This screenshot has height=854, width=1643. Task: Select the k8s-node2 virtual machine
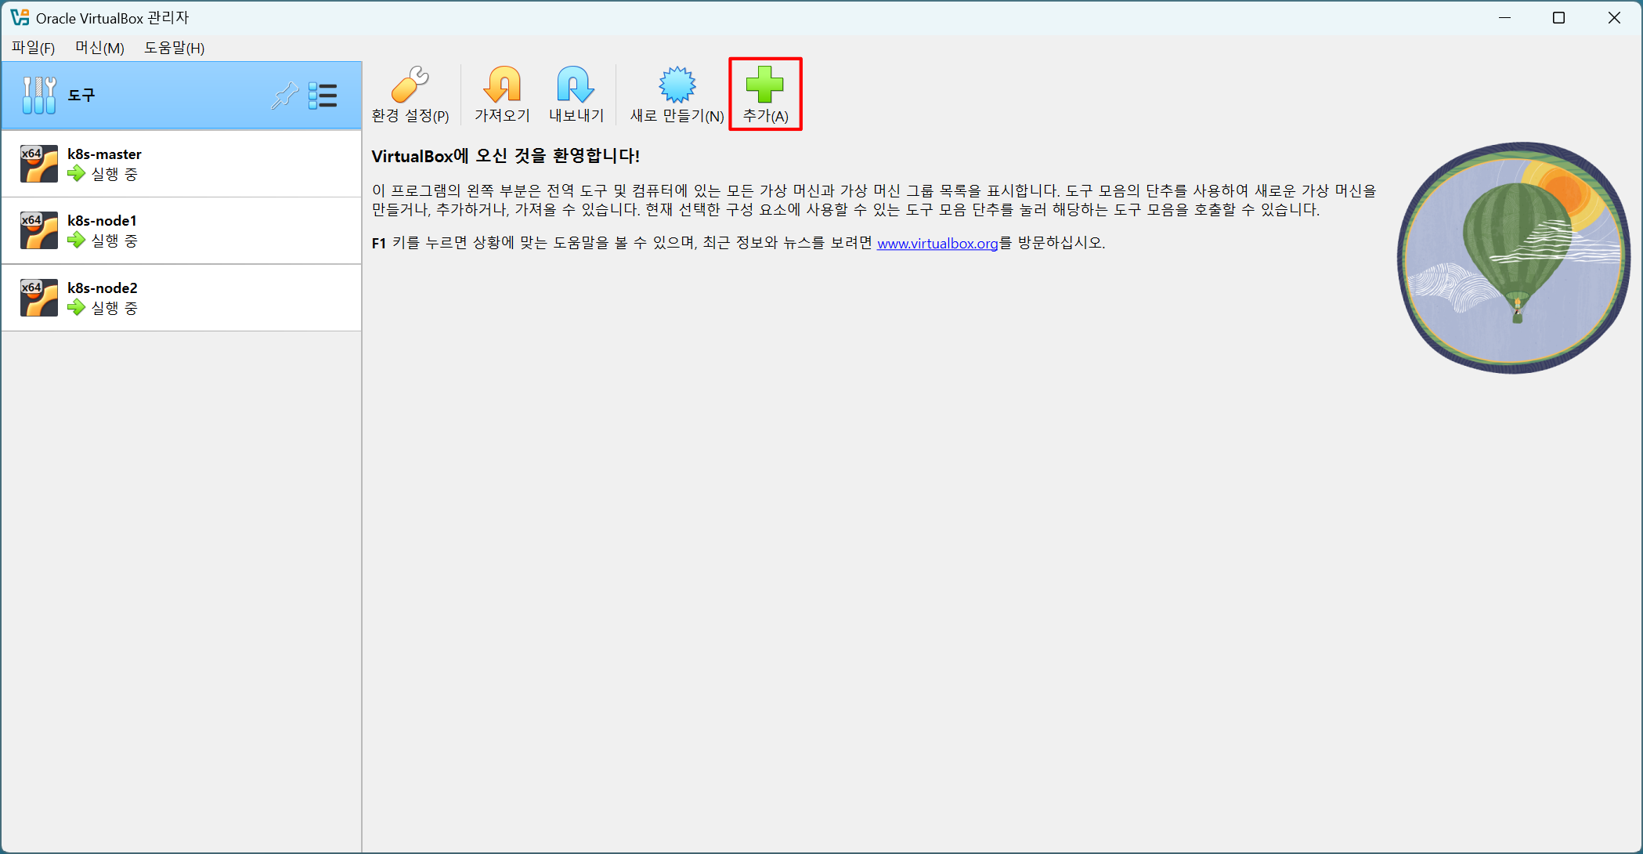pyautogui.click(x=182, y=298)
